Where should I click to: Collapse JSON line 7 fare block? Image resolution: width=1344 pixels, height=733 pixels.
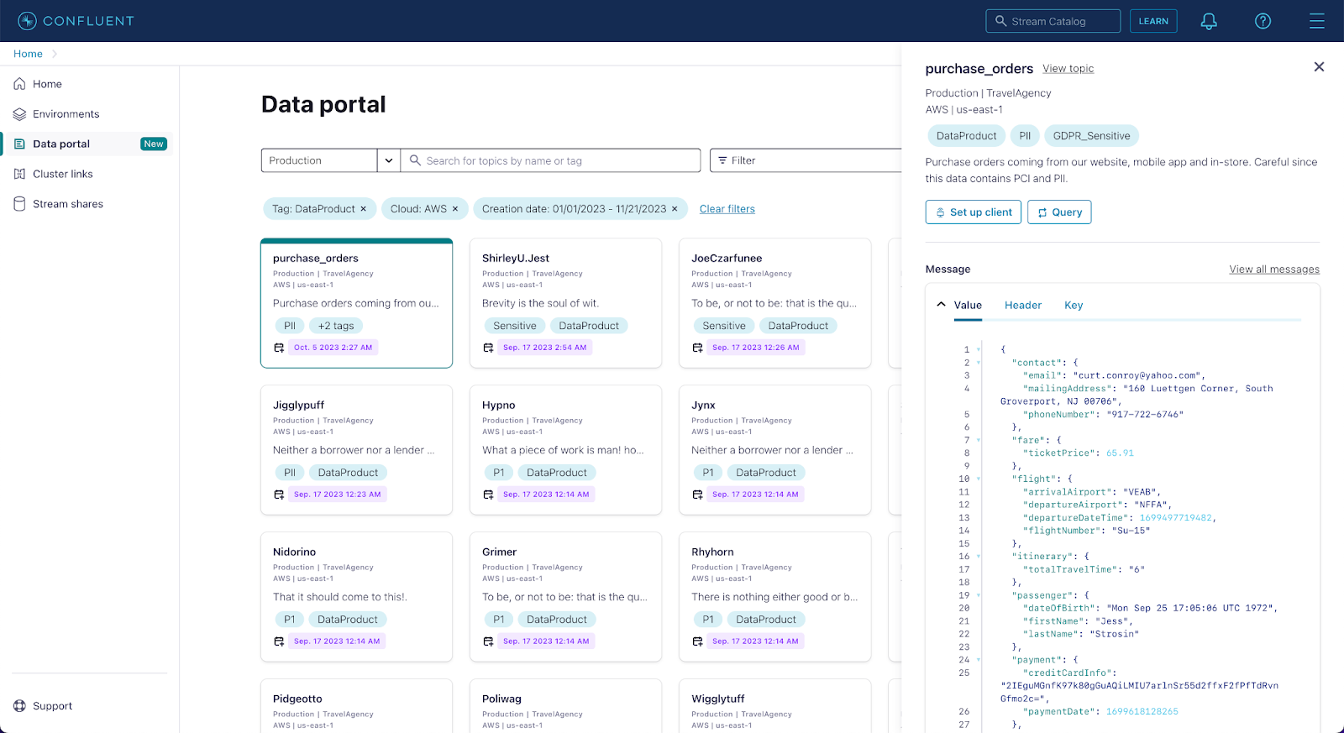(x=979, y=440)
